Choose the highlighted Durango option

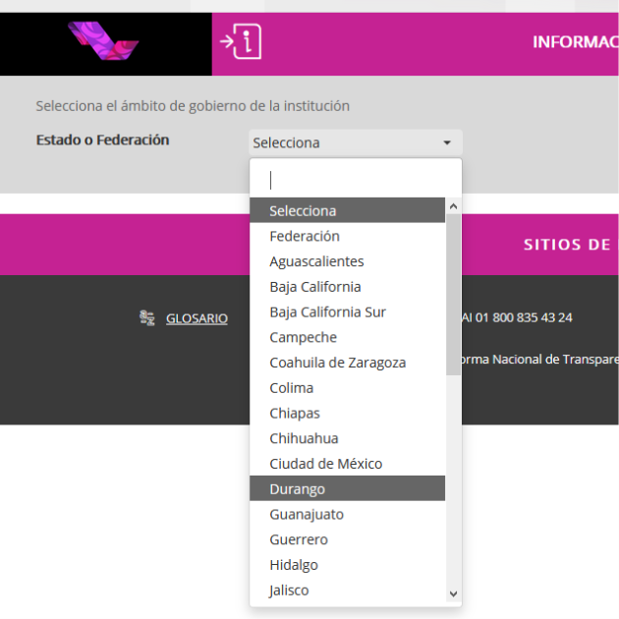[x=297, y=489]
